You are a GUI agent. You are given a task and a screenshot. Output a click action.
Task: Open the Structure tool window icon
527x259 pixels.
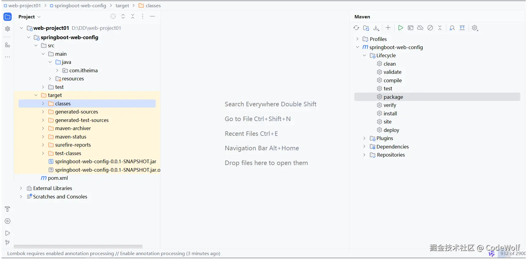coord(8,45)
